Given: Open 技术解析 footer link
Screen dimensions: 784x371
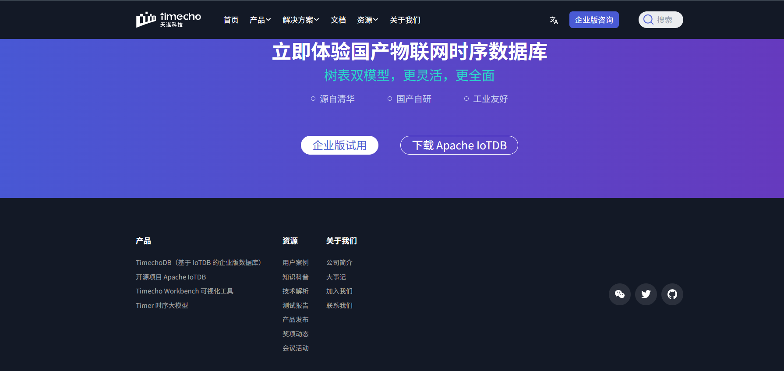Looking at the screenshot, I should tap(296, 291).
